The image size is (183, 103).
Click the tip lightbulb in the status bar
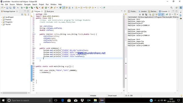pyautogui.click(x=181, y=96)
